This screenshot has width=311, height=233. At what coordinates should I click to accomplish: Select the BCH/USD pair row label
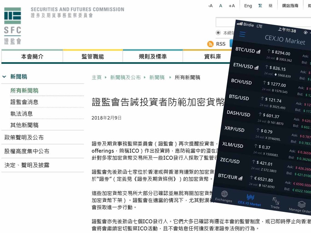point(241,81)
